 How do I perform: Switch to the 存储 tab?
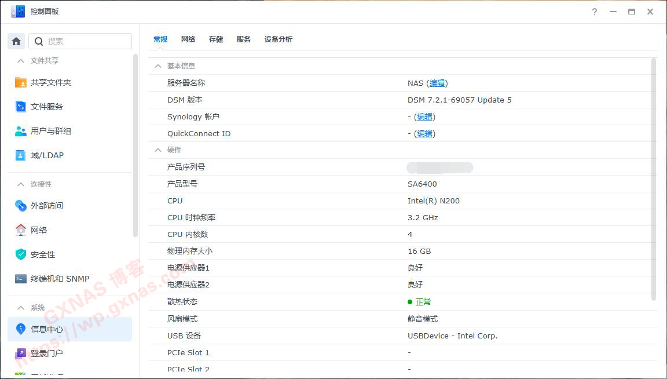[216, 39]
